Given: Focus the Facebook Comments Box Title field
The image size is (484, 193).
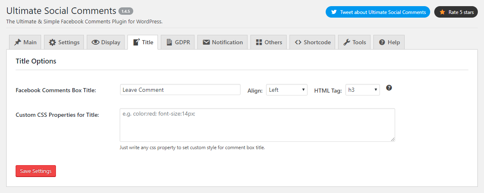Looking at the screenshot, I should click(180, 90).
